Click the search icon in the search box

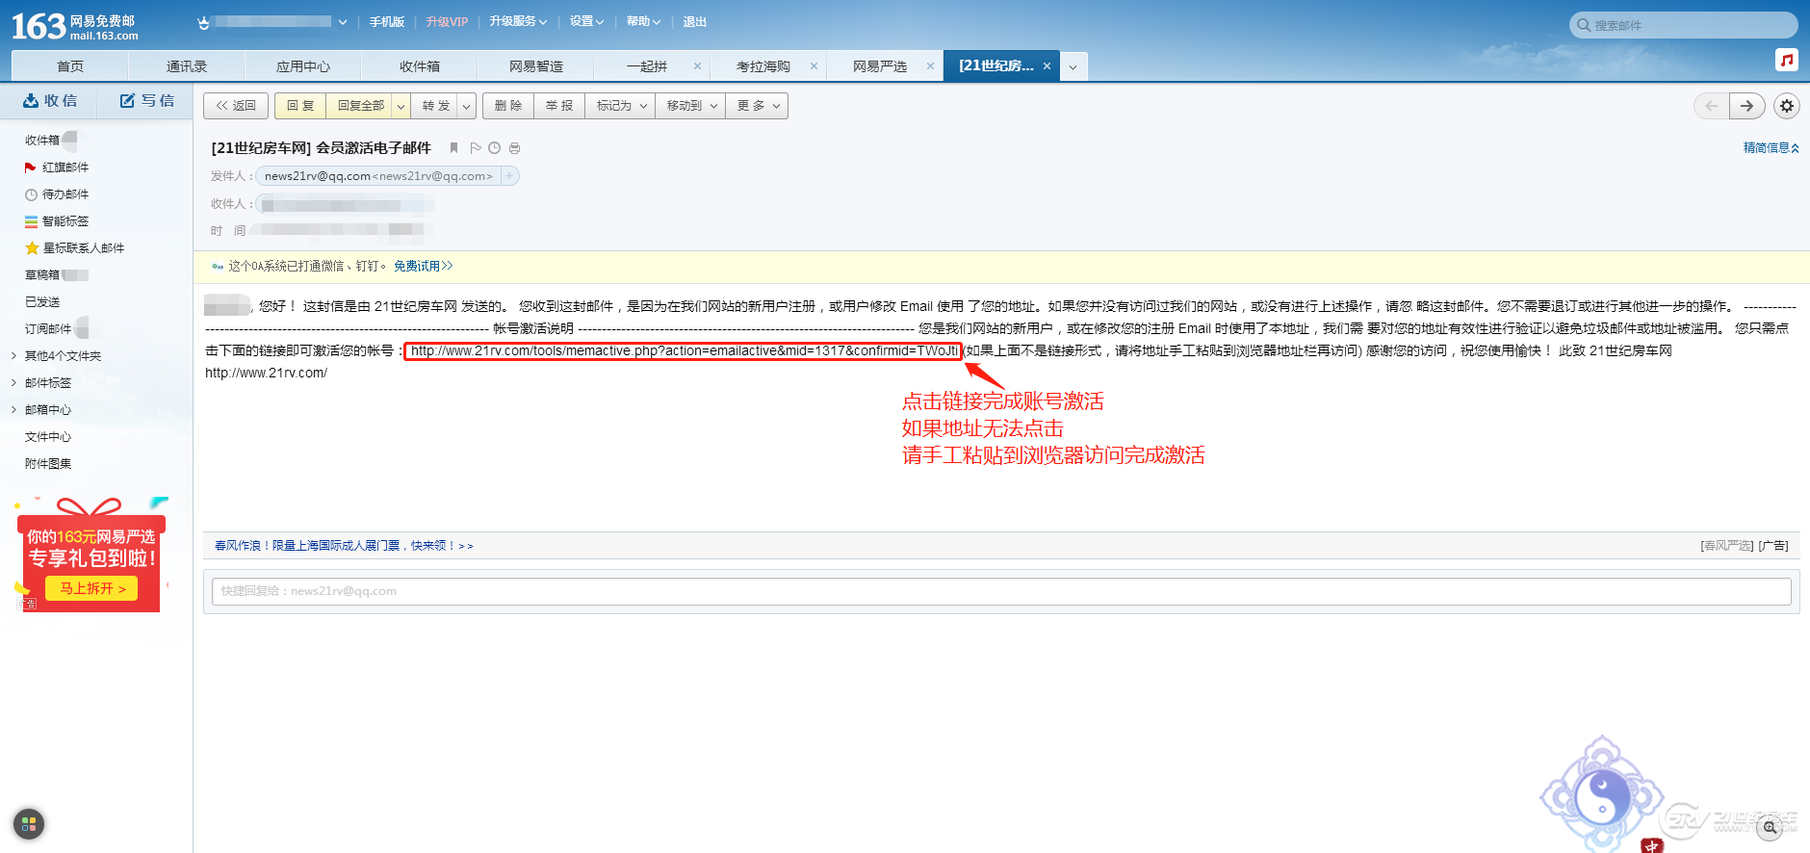(1584, 25)
